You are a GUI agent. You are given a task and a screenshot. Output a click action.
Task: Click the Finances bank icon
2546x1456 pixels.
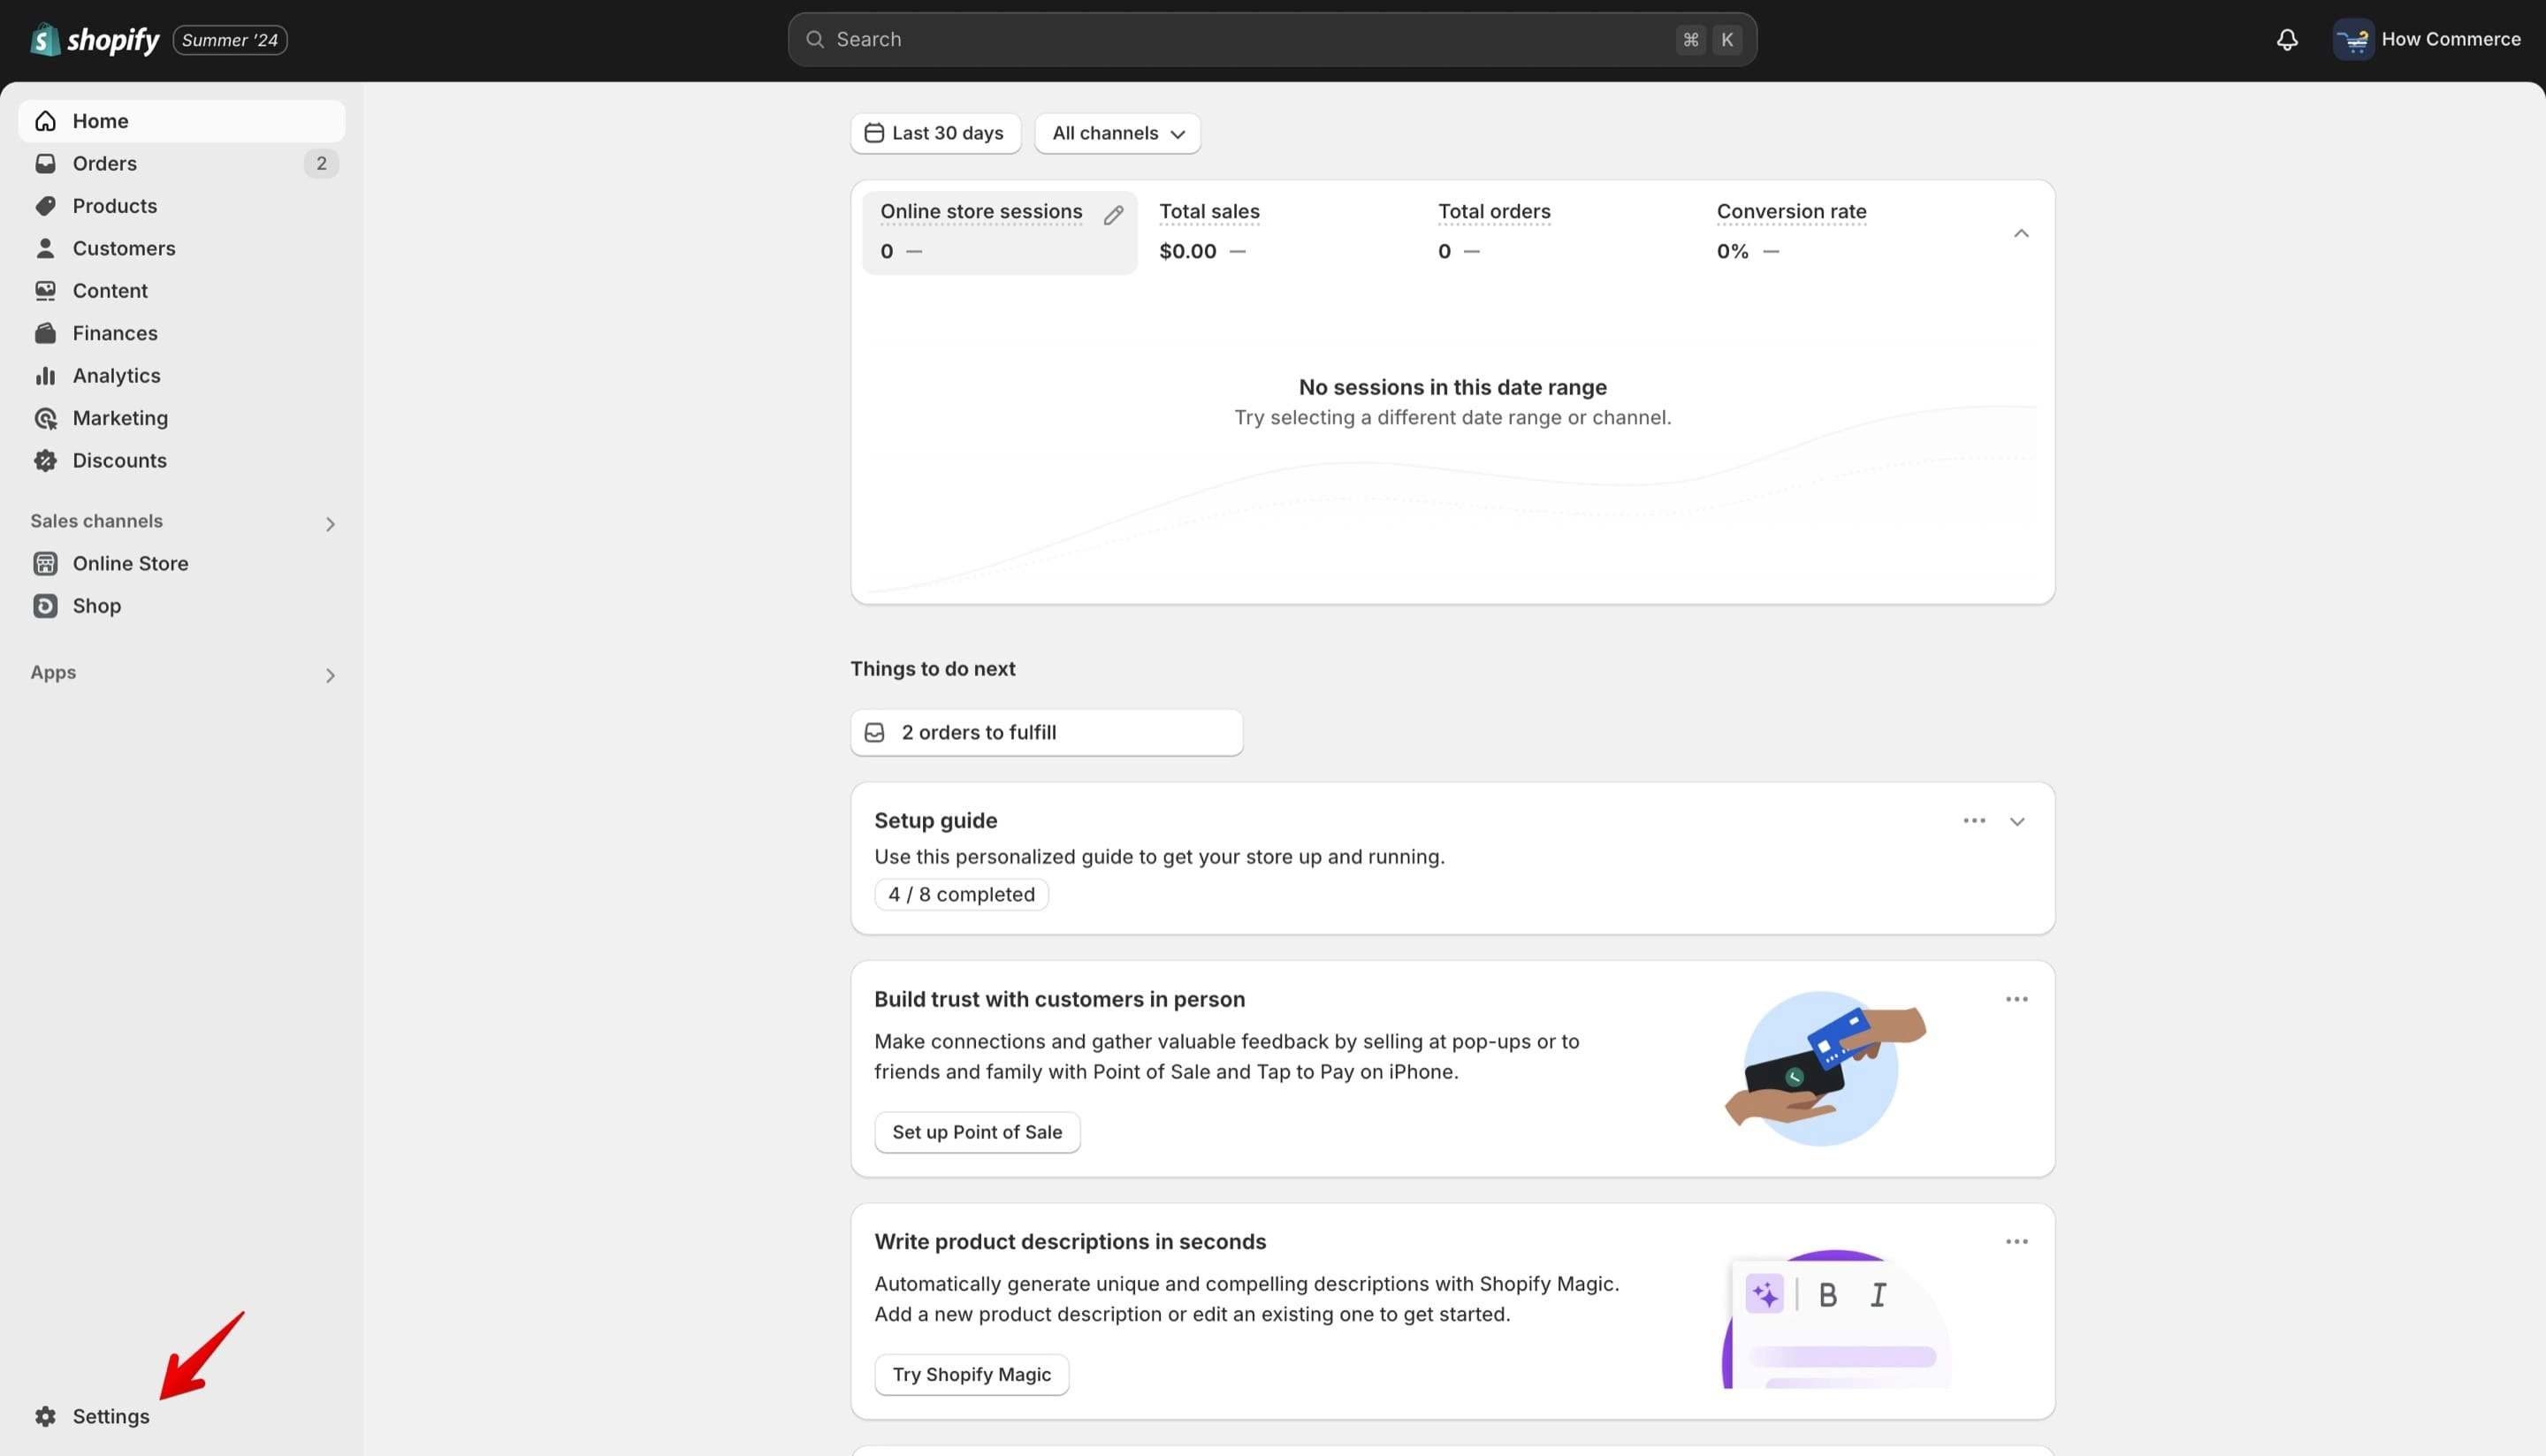[45, 333]
